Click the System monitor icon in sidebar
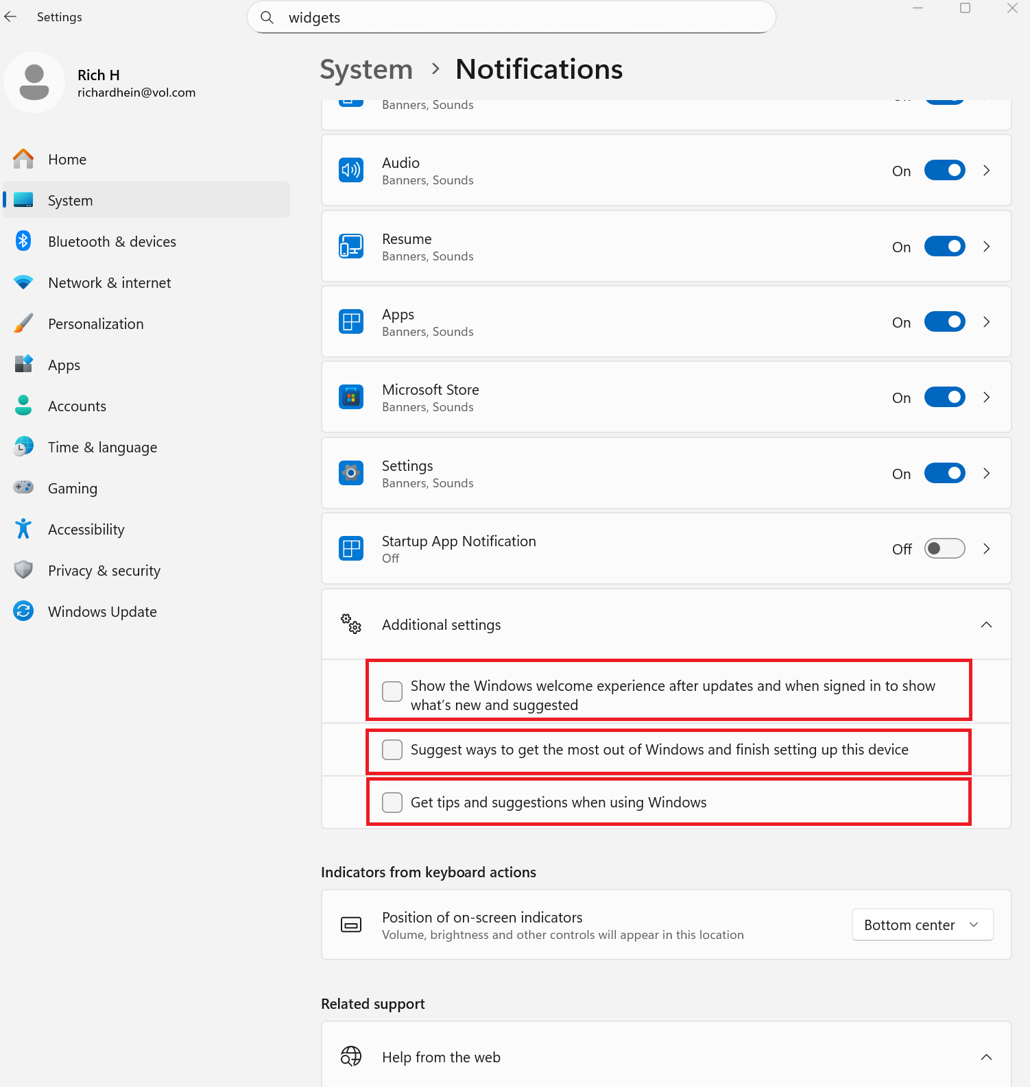 (23, 199)
